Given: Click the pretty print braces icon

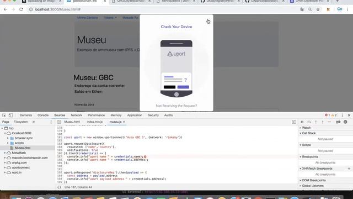Looking at the screenshot, I should [59, 187].
